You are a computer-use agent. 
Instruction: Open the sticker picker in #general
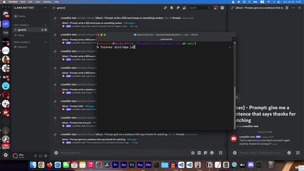[x=205, y=153]
